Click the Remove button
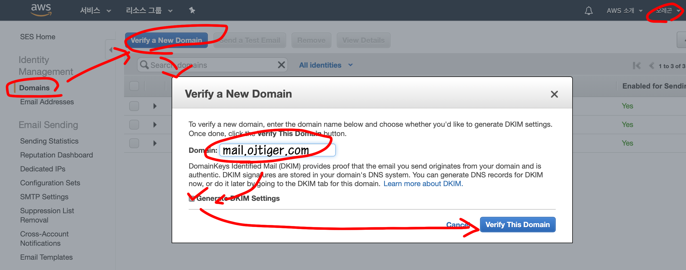 [x=311, y=40]
